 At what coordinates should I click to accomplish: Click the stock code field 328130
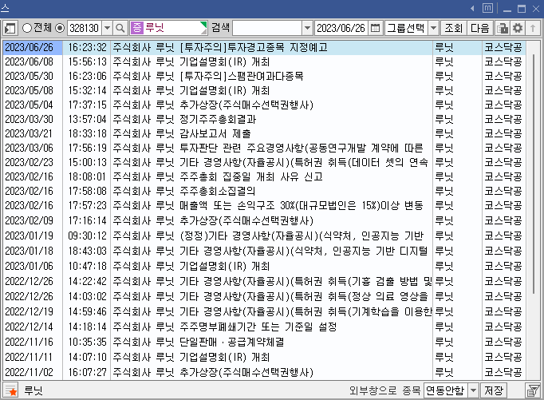85,28
